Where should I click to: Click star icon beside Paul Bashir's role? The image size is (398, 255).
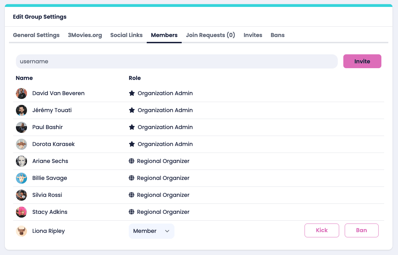[x=132, y=127]
